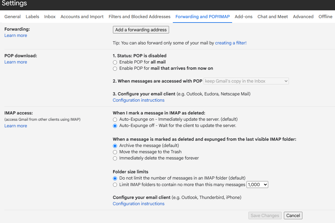Select Enable POP for all mail

click(x=115, y=62)
